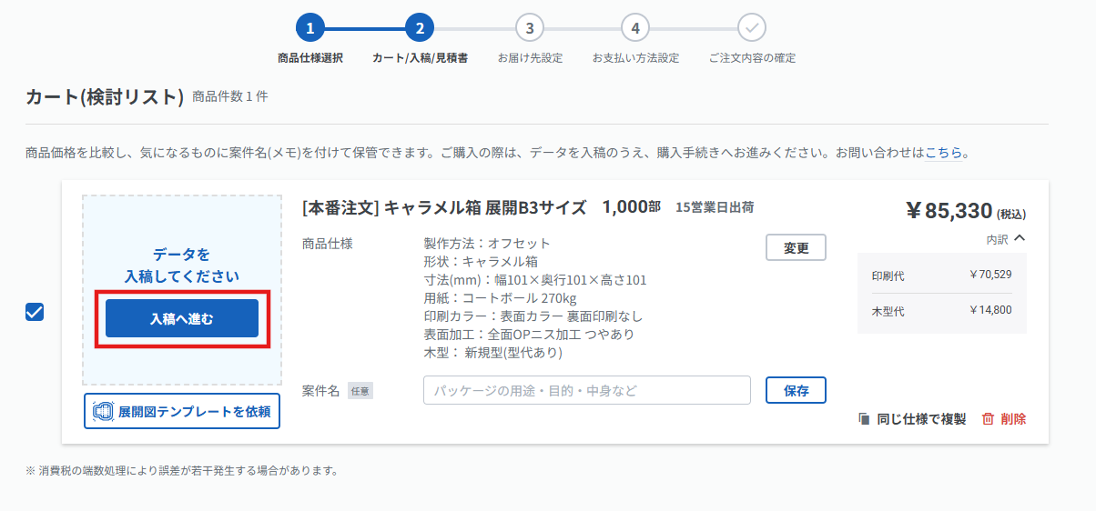
Task: Click the copy icon beside 同じ仕様で複製
Action: coord(864,419)
